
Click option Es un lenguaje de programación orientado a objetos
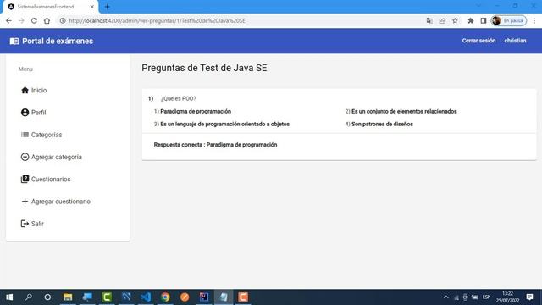(x=224, y=124)
